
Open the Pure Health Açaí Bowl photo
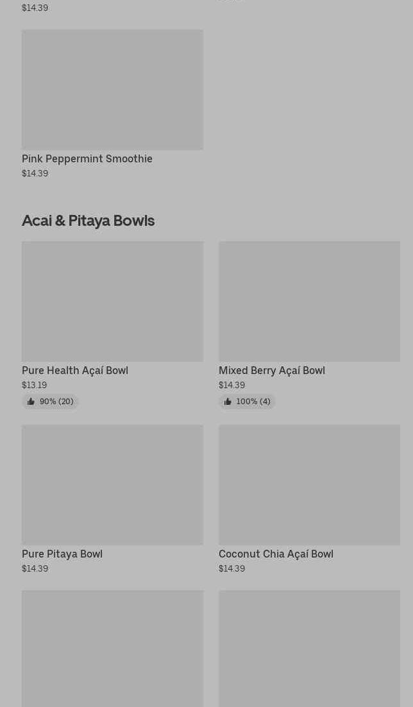tap(112, 301)
